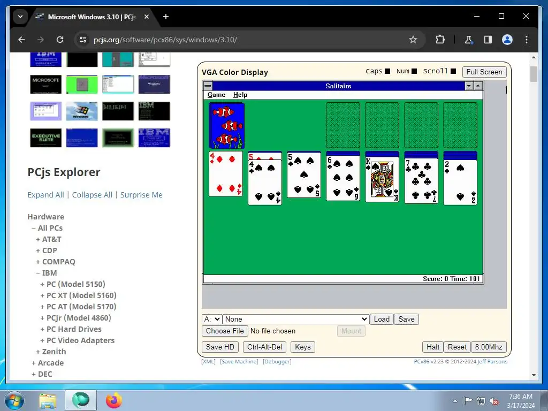Viewport: 548px width, 411px height.
Task: Click Solitaire's maximize up-arrow button
Action: [x=478, y=86]
